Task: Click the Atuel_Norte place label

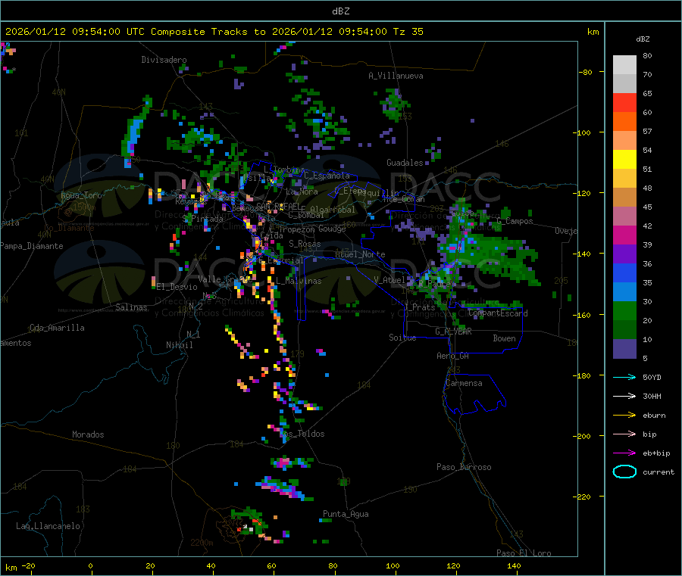Action: pyautogui.click(x=360, y=254)
